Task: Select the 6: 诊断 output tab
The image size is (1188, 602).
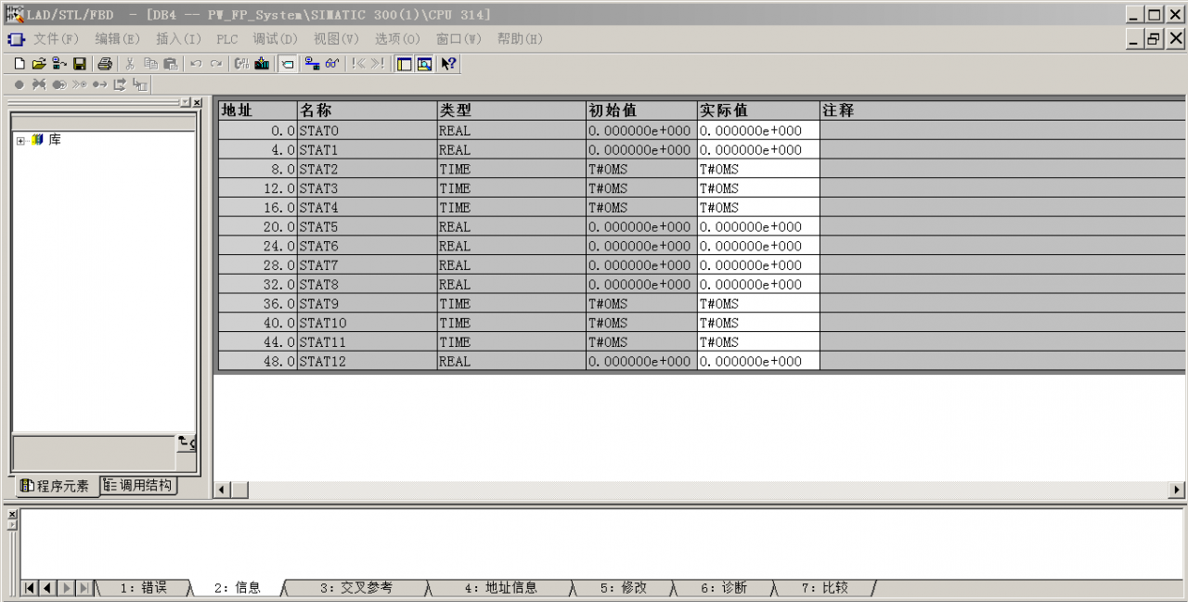Action: click(723, 588)
